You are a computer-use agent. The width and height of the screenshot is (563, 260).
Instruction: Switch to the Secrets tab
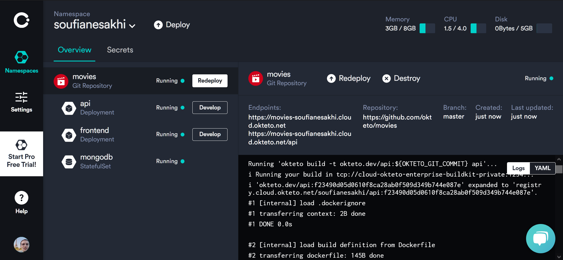click(x=120, y=50)
